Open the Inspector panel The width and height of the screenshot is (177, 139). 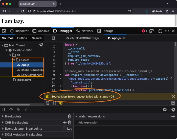pyautogui.click(x=19, y=31)
